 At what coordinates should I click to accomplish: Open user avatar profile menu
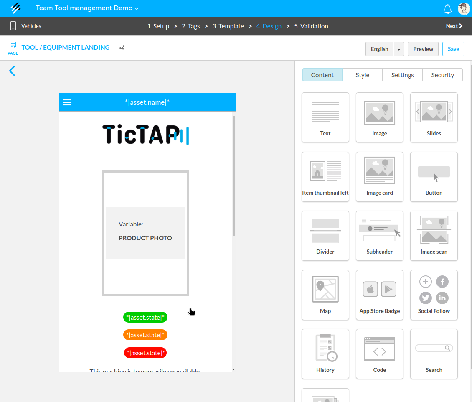464,8
